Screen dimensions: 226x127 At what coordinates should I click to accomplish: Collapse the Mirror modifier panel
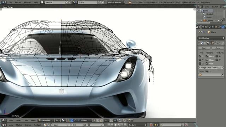[x=199, y=43]
